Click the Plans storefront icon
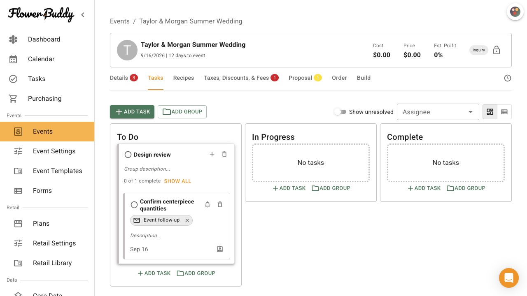 tap(18, 224)
